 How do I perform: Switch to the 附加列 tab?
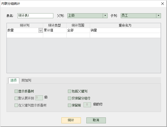tap(26, 81)
